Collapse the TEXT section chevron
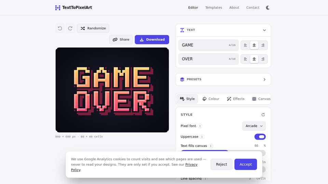Viewport: 328px width, 184px height. pos(264,30)
